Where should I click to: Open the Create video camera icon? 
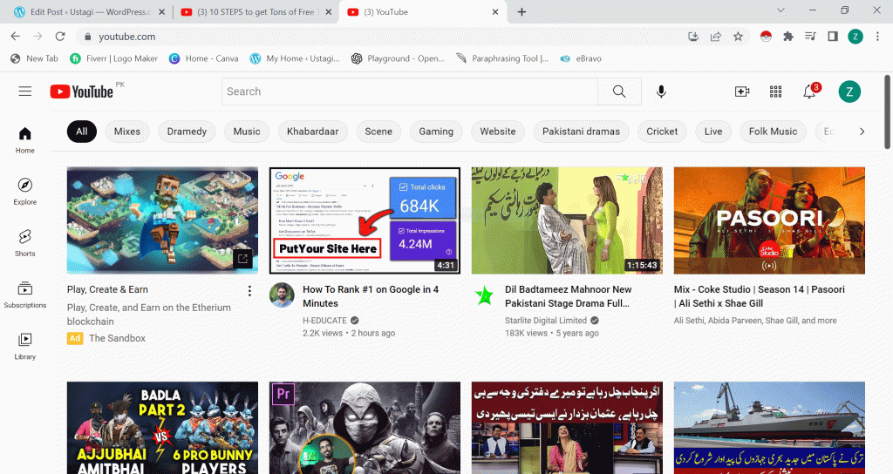click(742, 91)
